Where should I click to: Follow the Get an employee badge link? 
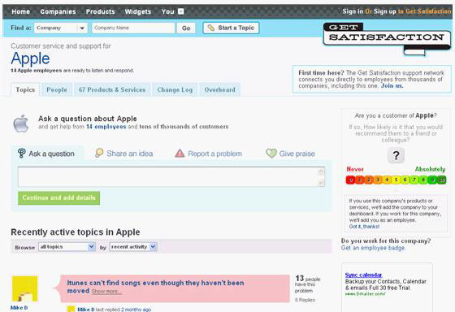373,248
